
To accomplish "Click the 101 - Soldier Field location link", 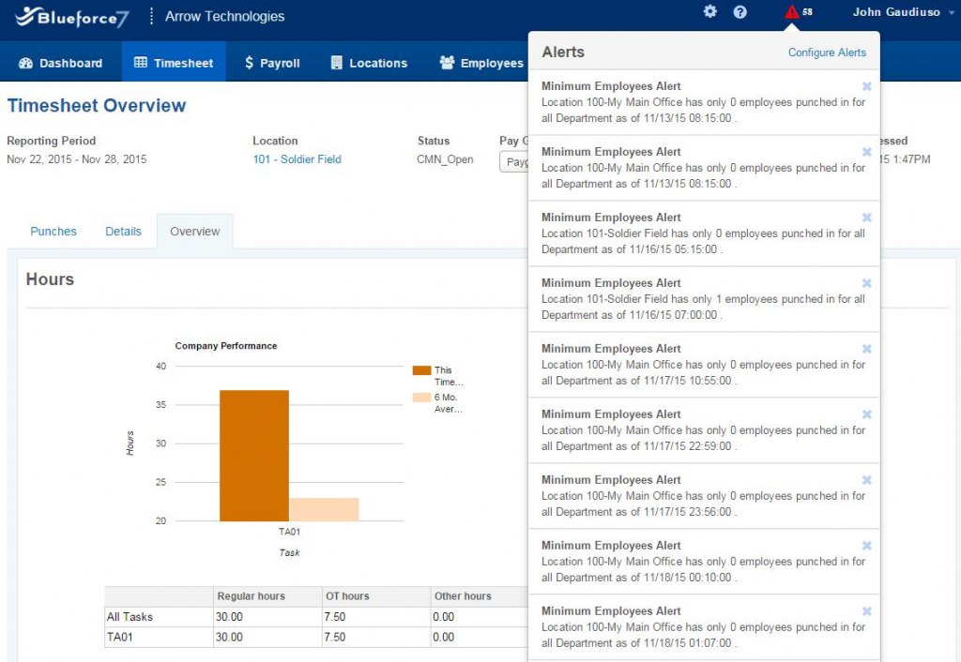I will coord(297,159).
